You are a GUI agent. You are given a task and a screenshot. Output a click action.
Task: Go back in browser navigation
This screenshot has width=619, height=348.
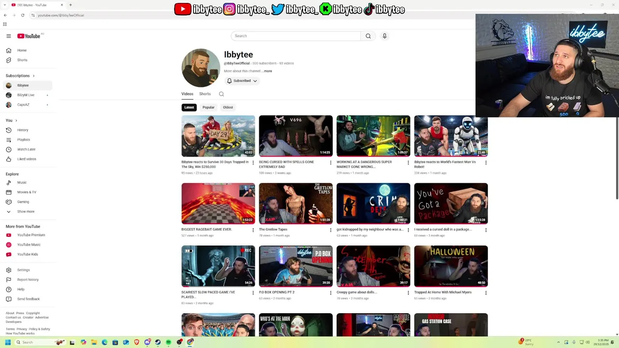coord(5,15)
